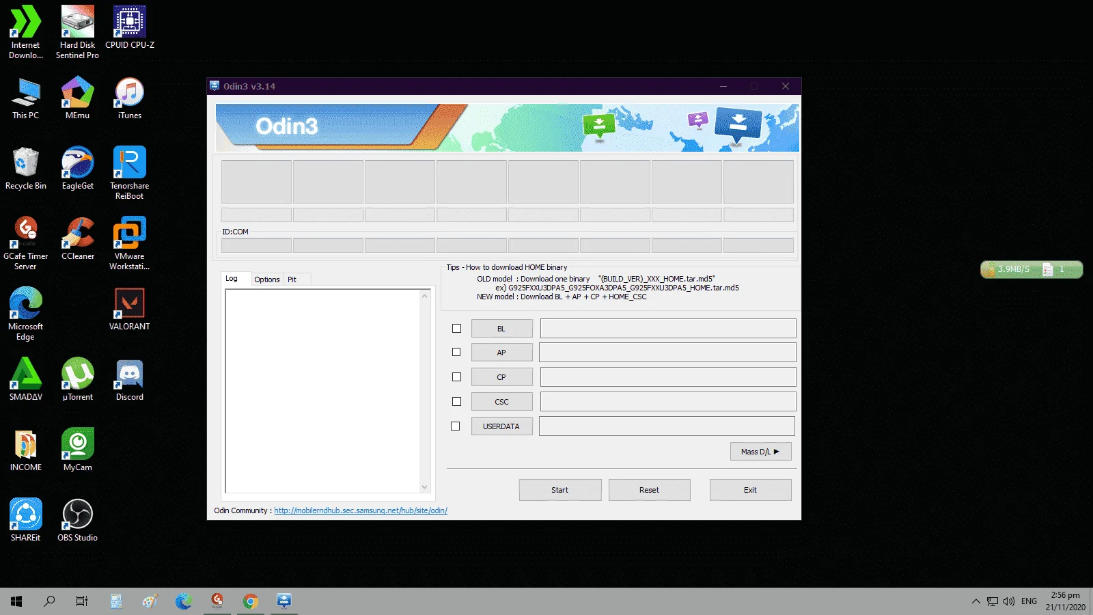The image size is (1093, 615).
Task: Open GCafe Timer Server icon
Action: tap(26, 243)
